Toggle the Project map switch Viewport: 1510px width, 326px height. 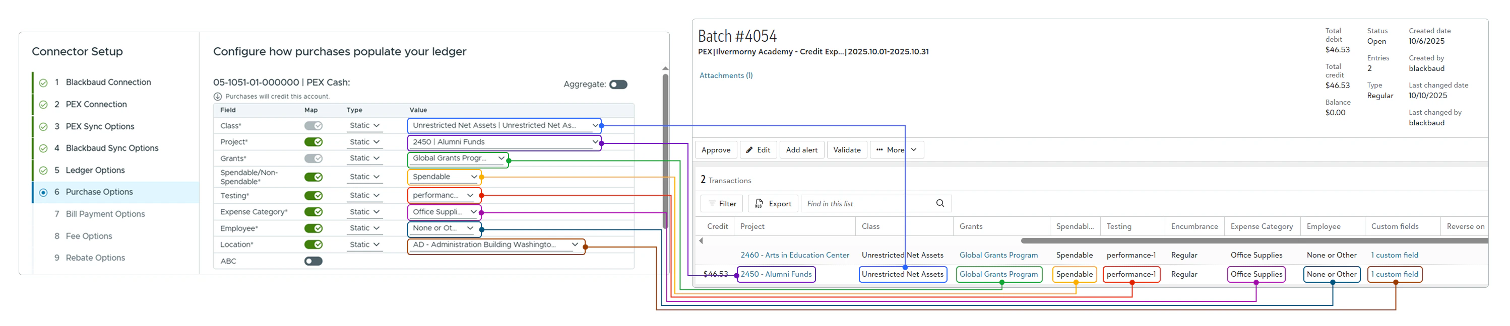(313, 142)
